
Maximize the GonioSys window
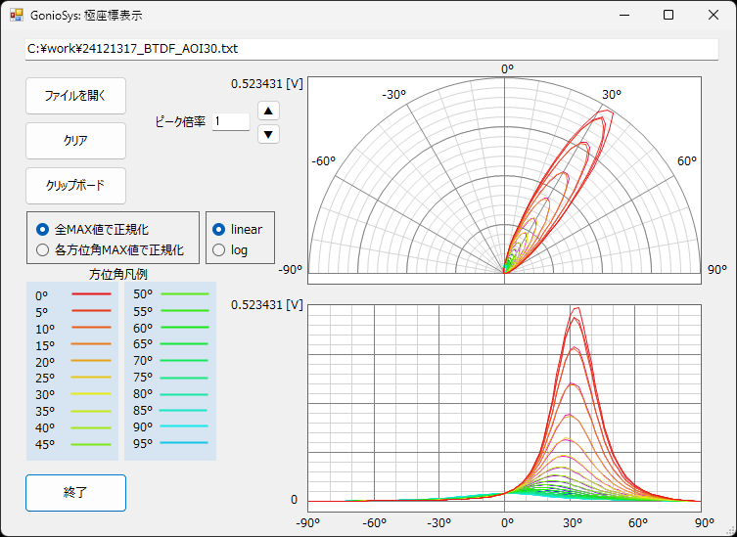[668, 16]
